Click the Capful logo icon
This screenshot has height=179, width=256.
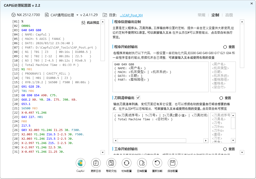(80, 163)
